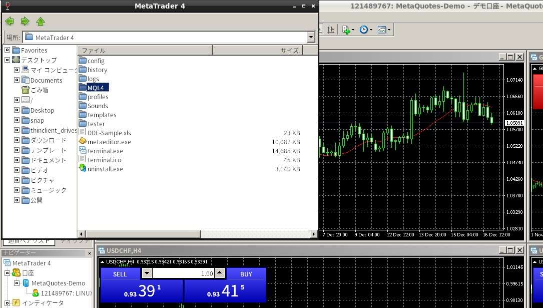Sort by the ファイル column header
Viewport: 543px width, 308px height.
coord(145,51)
